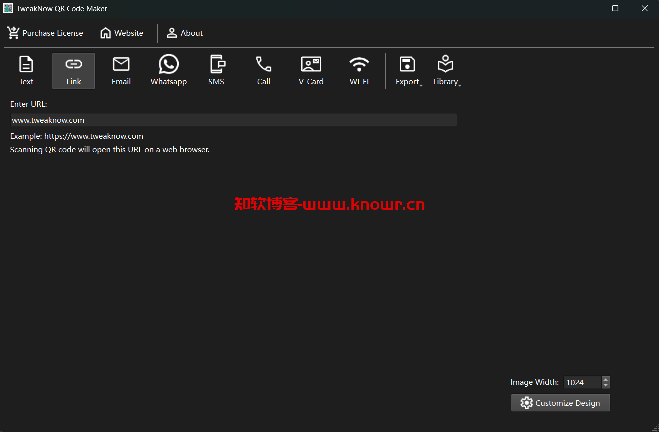Open the Export dropdown menu
659x432 pixels.
click(408, 71)
